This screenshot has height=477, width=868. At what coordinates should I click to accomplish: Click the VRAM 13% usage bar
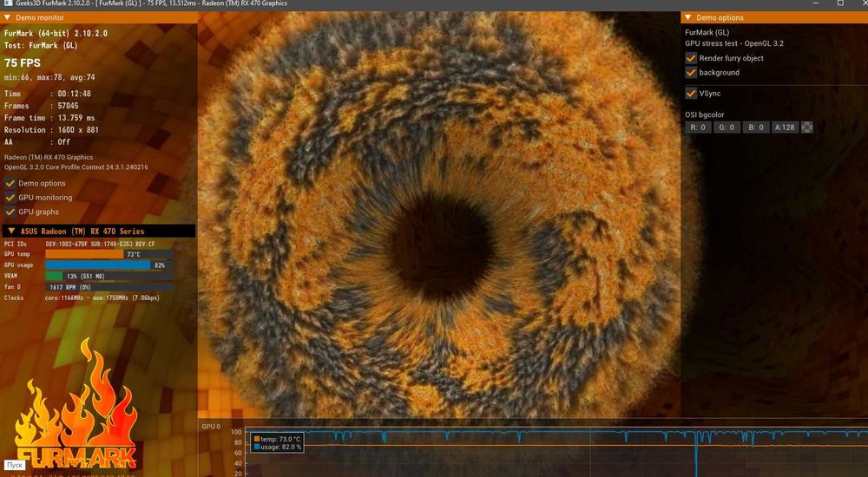click(x=109, y=276)
